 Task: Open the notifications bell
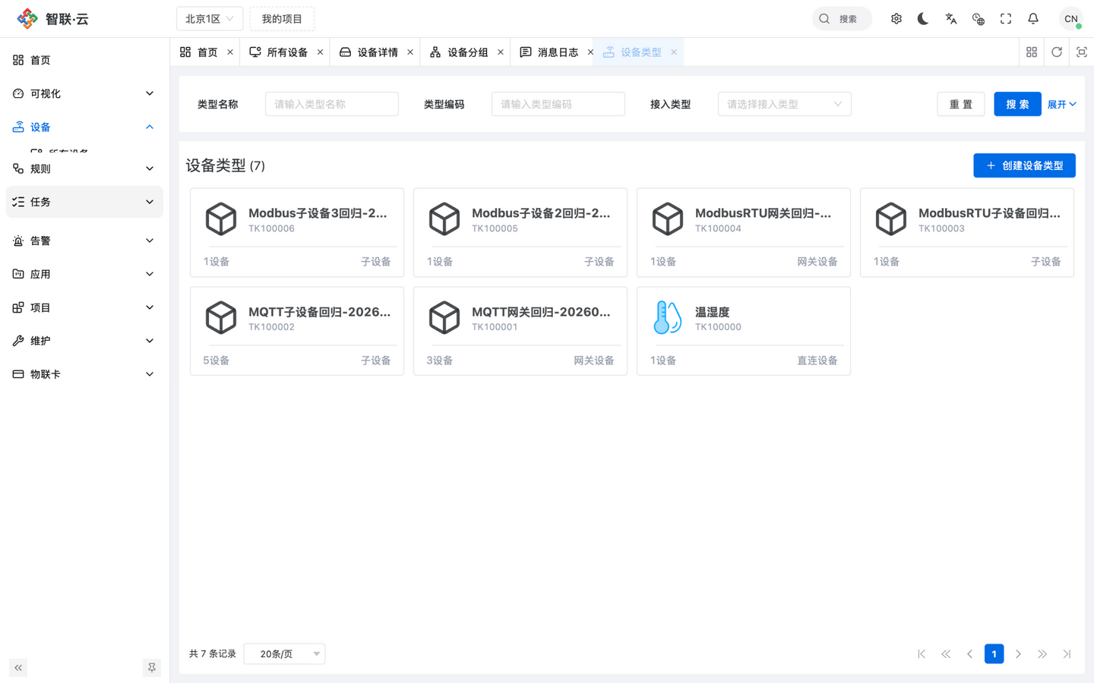click(x=1033, y=19)
